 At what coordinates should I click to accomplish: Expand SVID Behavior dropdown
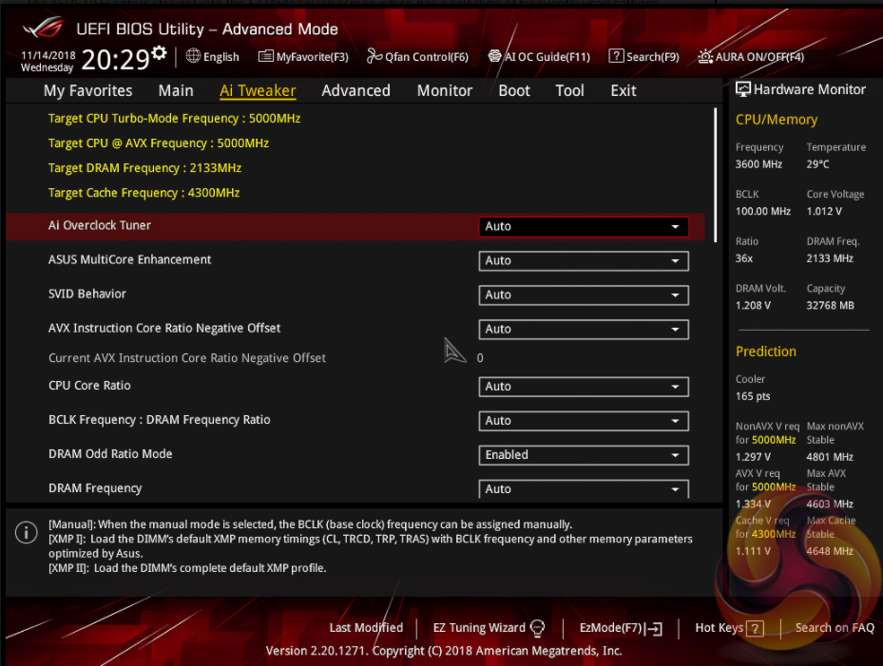coord(584,295)
